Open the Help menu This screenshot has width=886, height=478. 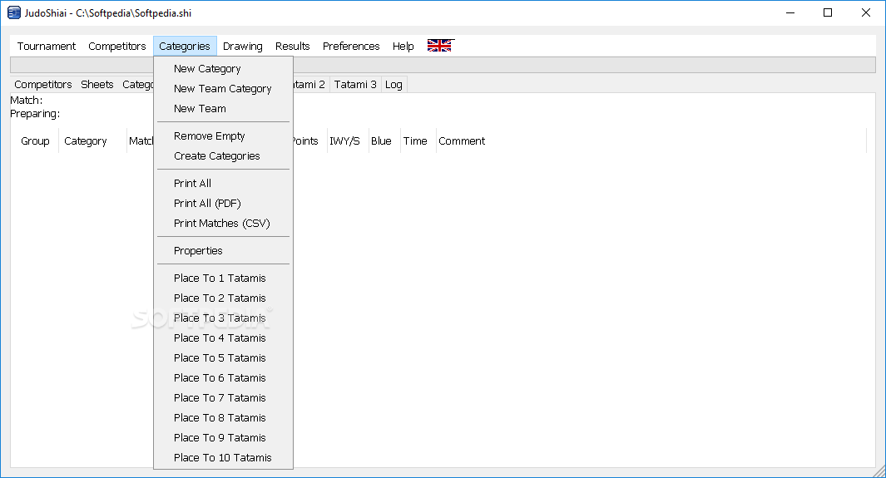tap(403, 47)
